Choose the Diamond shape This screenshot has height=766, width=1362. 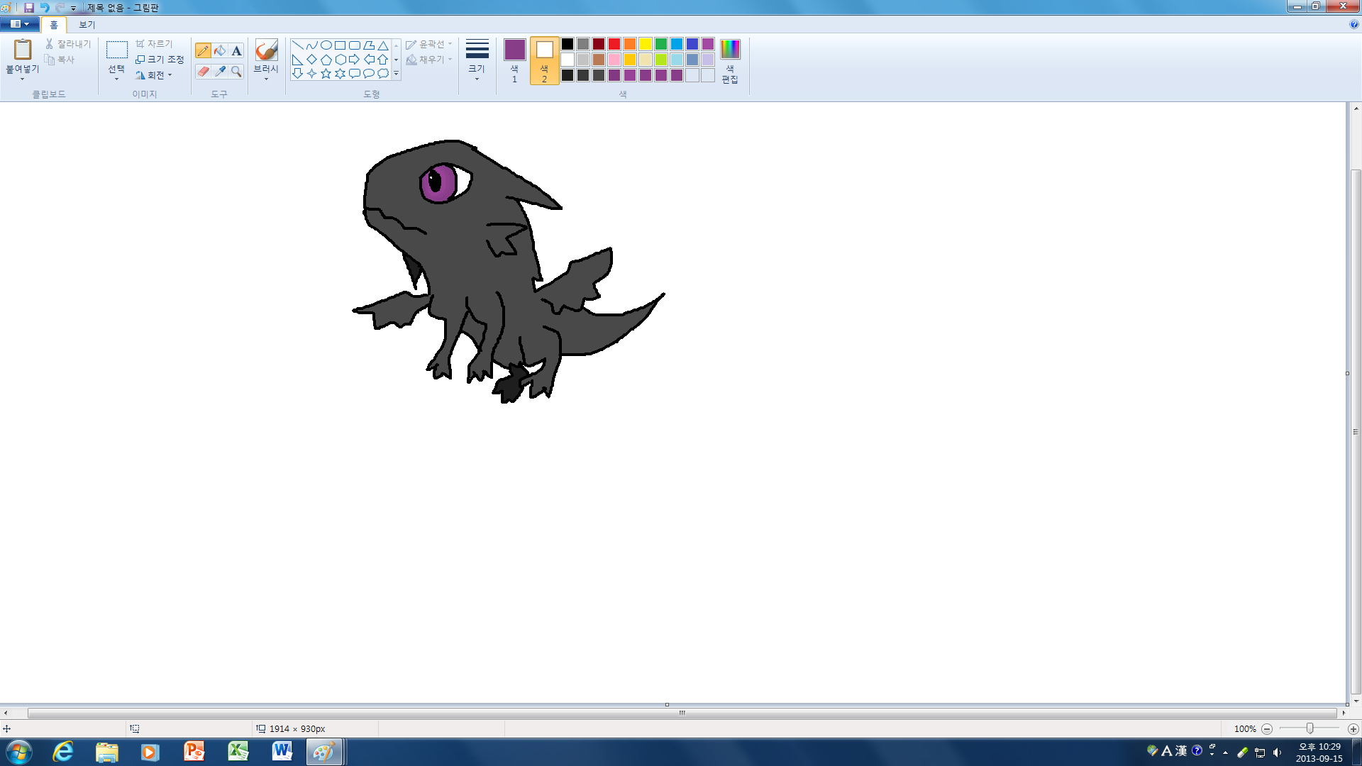(312, 60)
